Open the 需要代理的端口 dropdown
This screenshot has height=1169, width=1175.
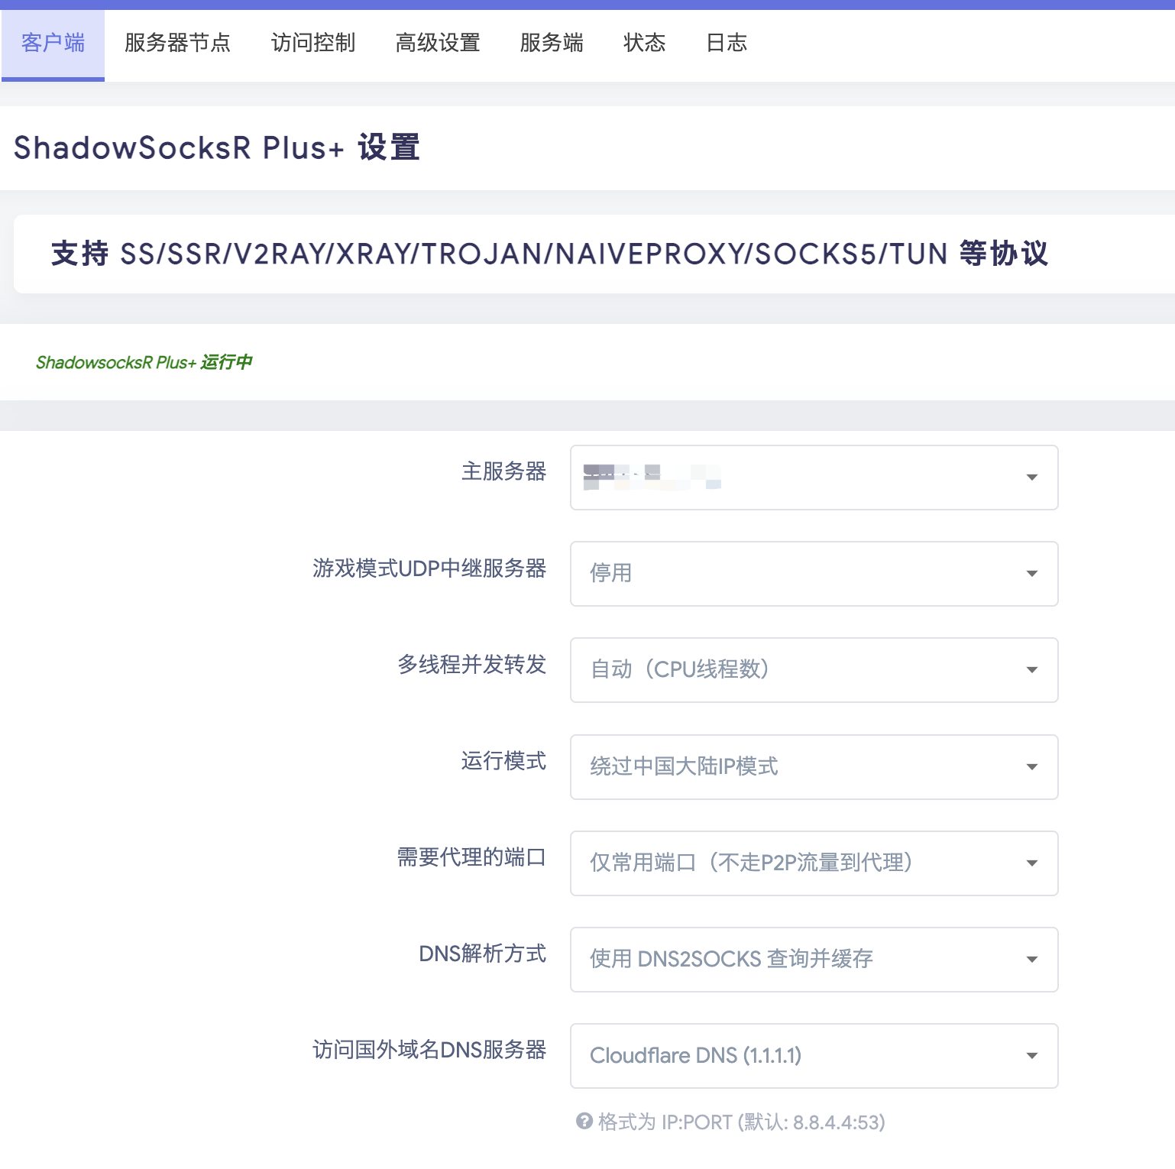point(814,863)
